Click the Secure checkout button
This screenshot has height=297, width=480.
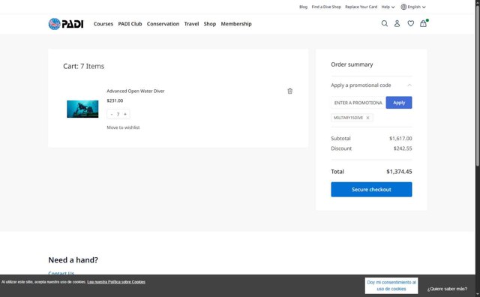pyautogui.click(x=371, y=190)
